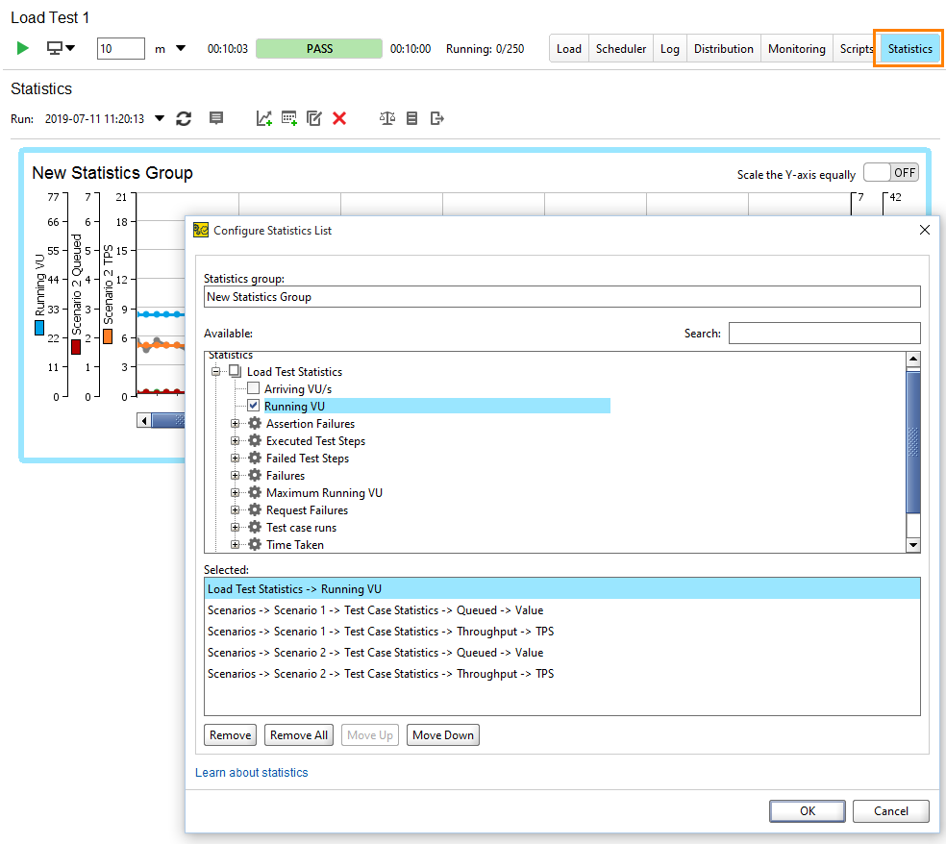Image resolution: width=946 pixels, height=844 pixels.
Task: Enable the Arriving VU/s checkbox
Action: click(252, 388)
